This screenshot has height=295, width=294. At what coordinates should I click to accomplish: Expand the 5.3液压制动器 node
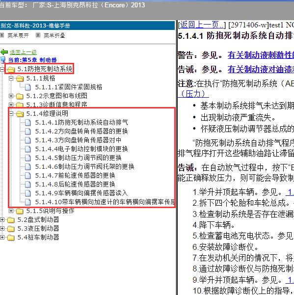tap(2, 229)
